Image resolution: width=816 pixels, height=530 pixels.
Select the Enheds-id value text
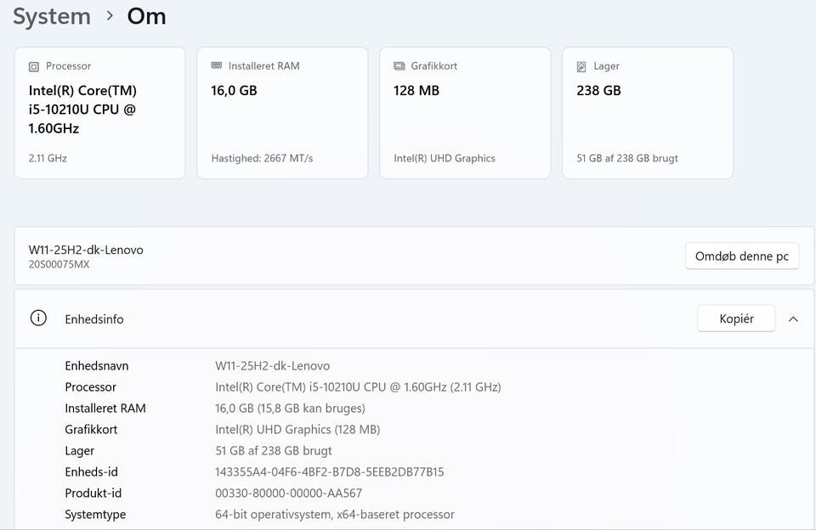330,472
